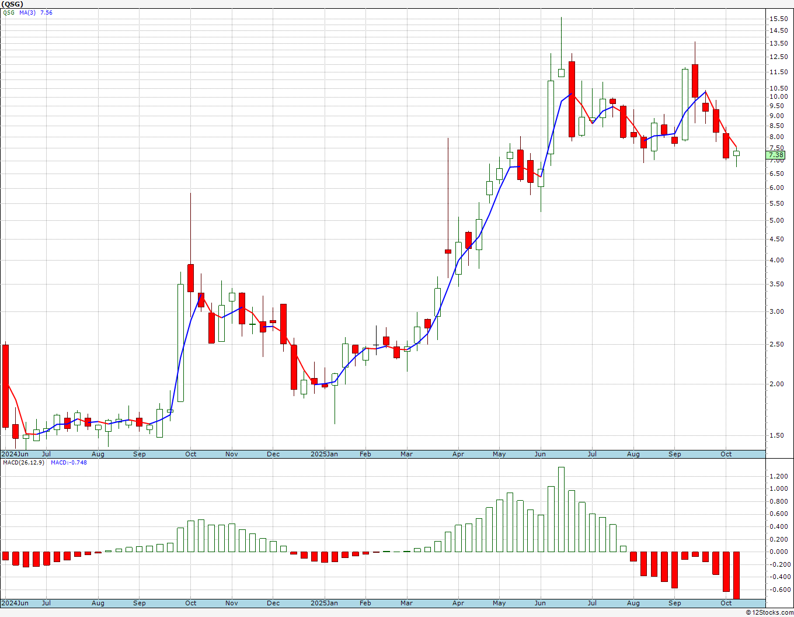Viewport: 794px width, 617px height.
Task: Click "Dec" on the price chart date axis
Action: [x=273, y=454]
